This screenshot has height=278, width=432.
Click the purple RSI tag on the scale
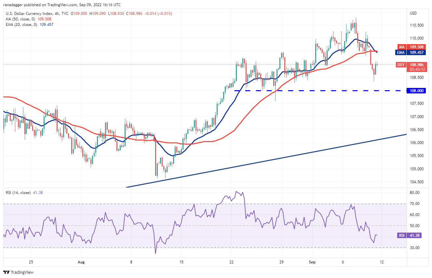[x=401, y=235]
